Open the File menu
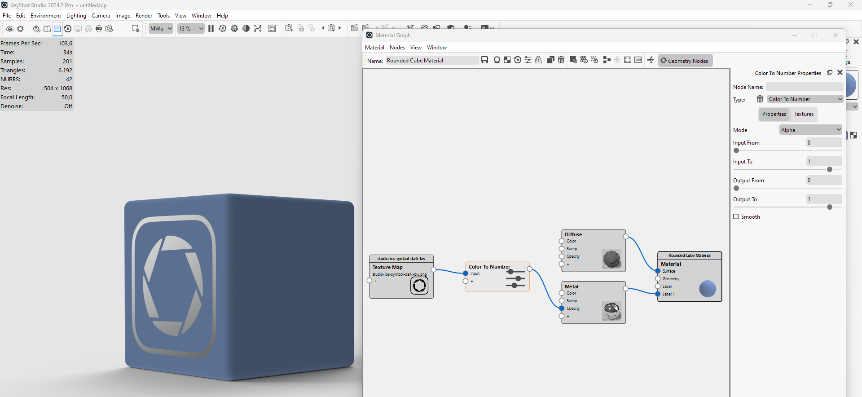This screenshot has width=862, height=397. pos(7,15)
